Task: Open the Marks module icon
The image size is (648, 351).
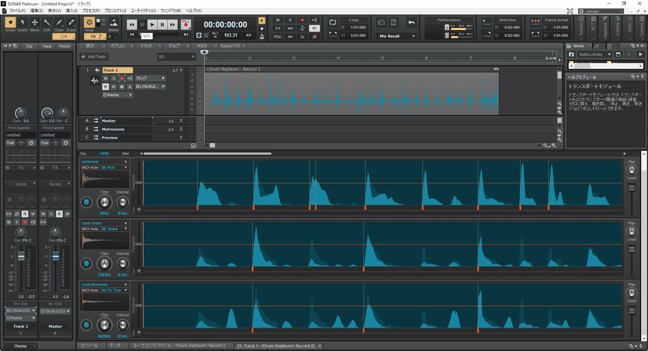Action: pos(114,23)
